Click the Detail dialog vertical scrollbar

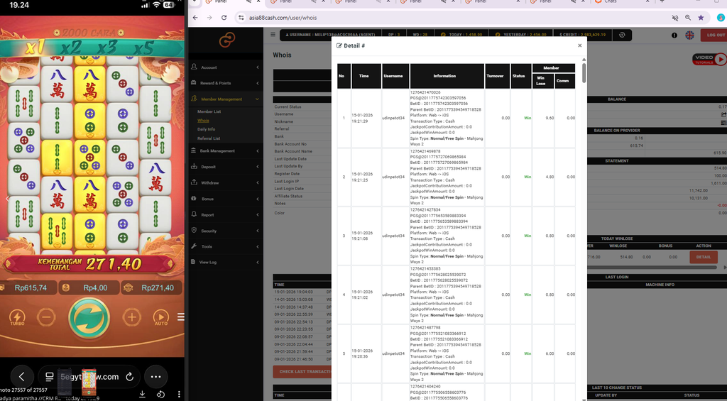(x=584, y=73)
